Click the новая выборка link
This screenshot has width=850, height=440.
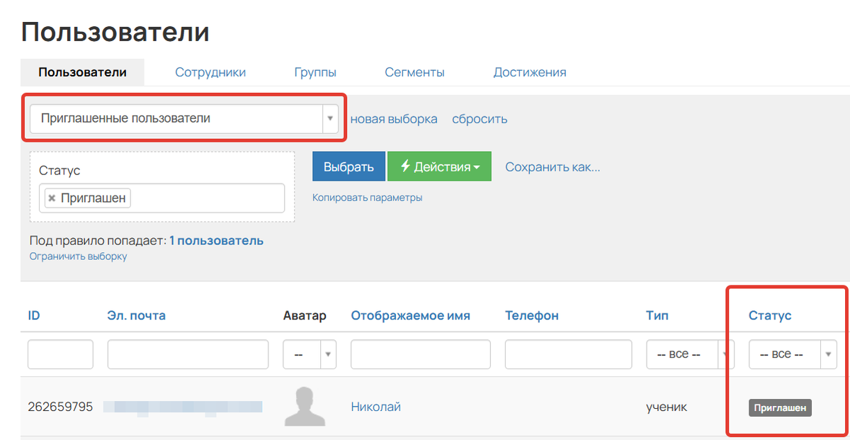pos(394,119)
